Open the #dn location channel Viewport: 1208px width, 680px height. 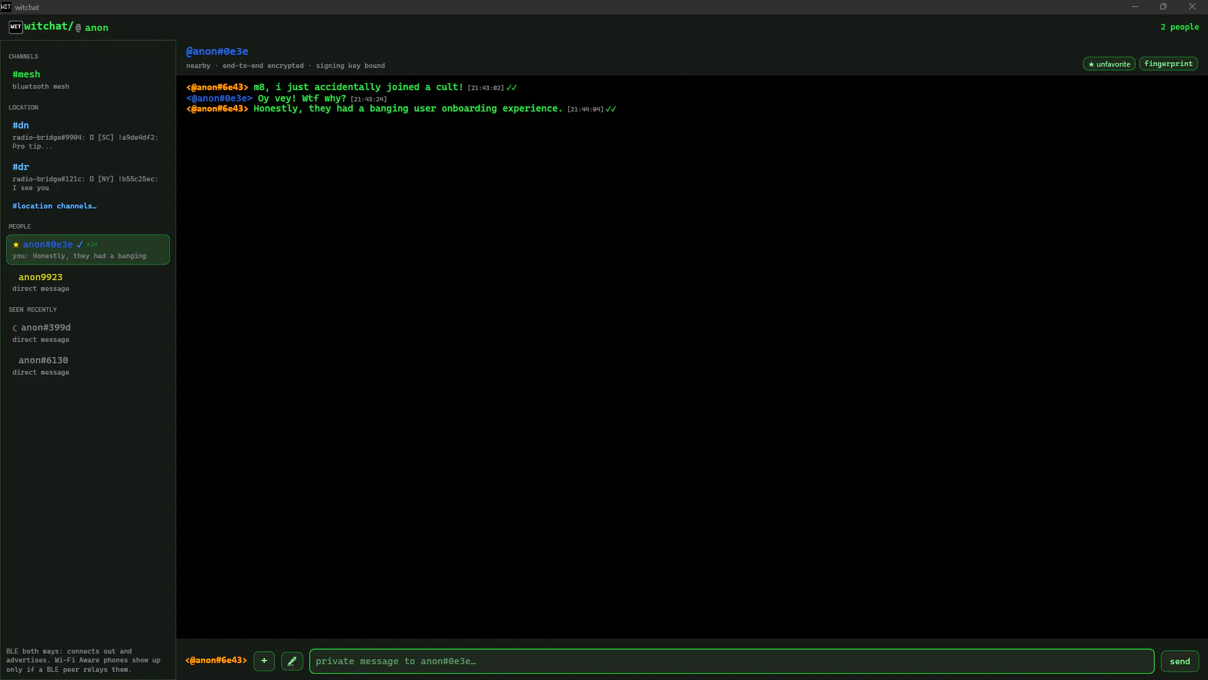(x=88, y=135)
